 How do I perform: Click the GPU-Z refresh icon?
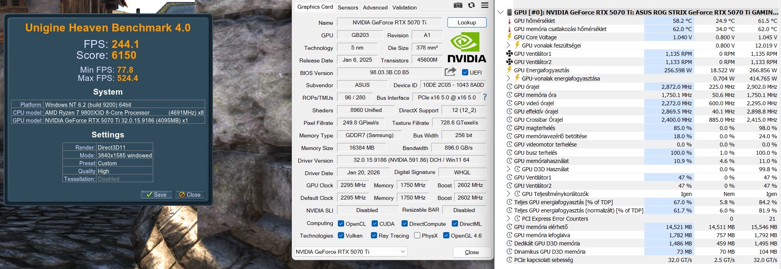pyautogui.click(x=471, y=5)
